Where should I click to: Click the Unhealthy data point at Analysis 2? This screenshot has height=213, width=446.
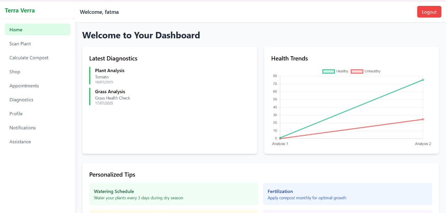[x=423, y=119]
